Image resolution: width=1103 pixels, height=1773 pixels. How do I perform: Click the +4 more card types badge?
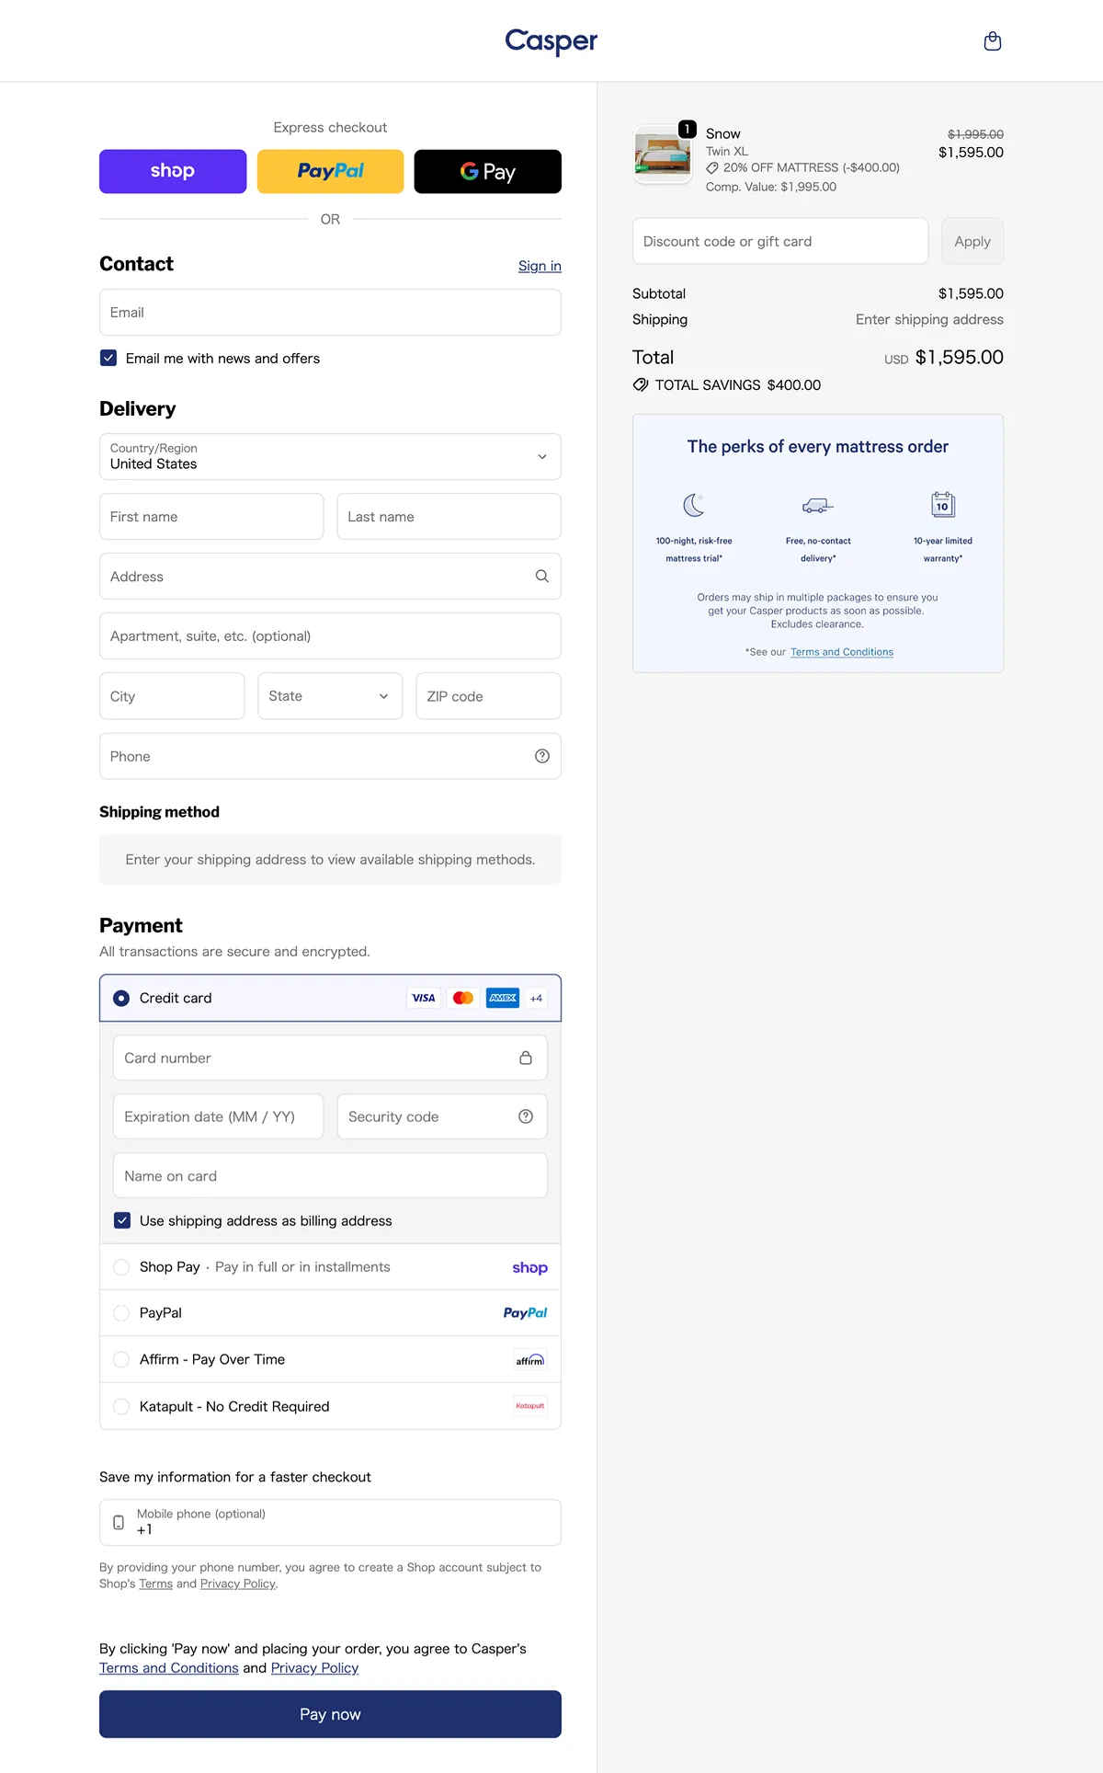click(x=536, y=999)
